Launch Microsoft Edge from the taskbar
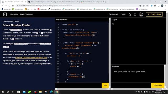Image resolution: width=168 pixels, height=94 pixels. tap(51, 92)
